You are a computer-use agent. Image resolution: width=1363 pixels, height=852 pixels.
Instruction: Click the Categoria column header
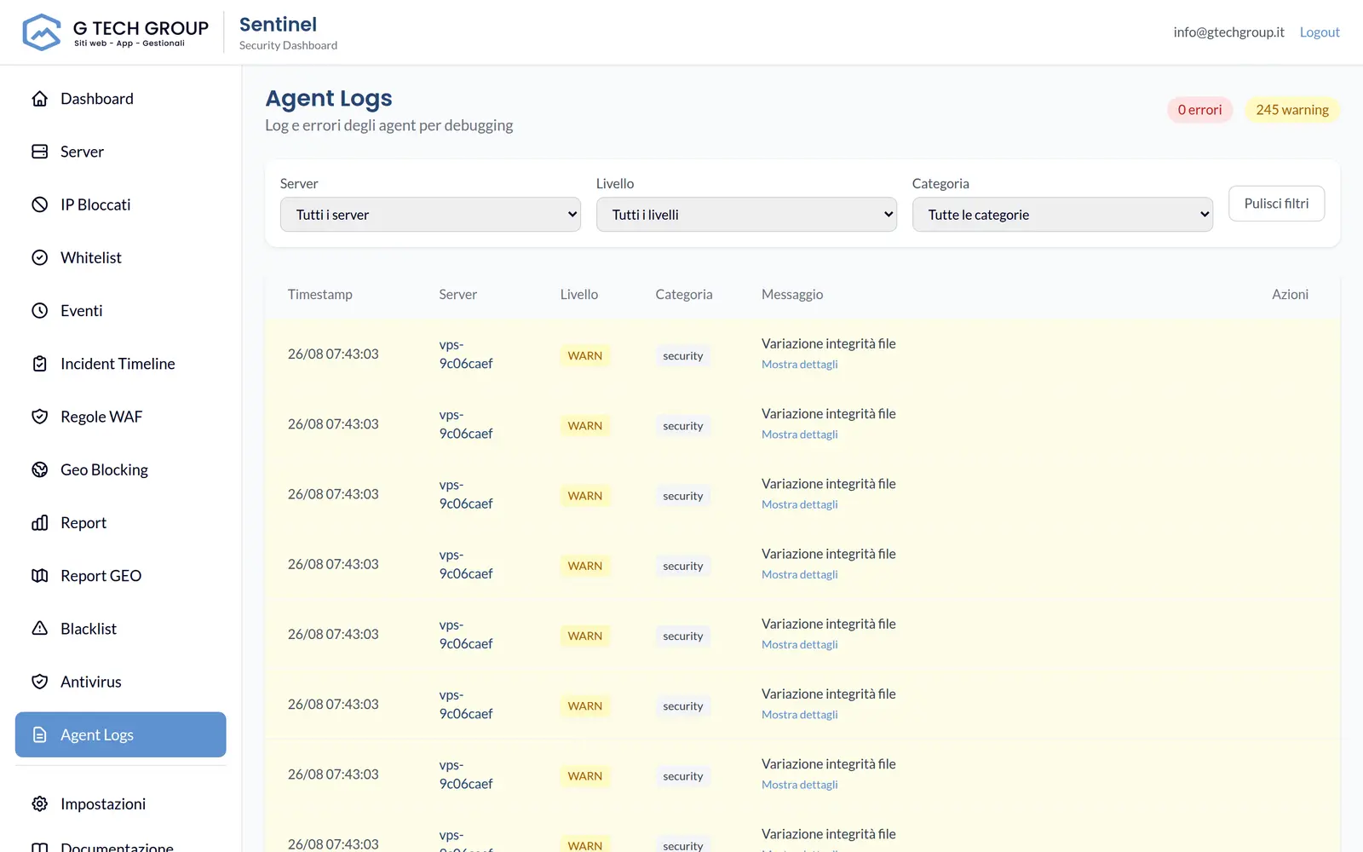(684, 294)
